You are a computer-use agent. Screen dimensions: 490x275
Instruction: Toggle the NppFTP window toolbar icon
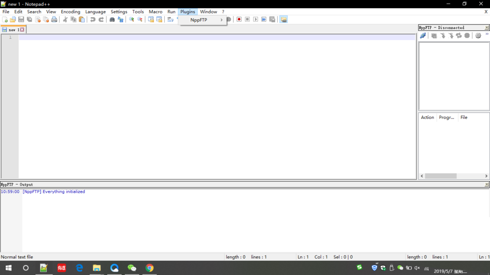[283, 20]
